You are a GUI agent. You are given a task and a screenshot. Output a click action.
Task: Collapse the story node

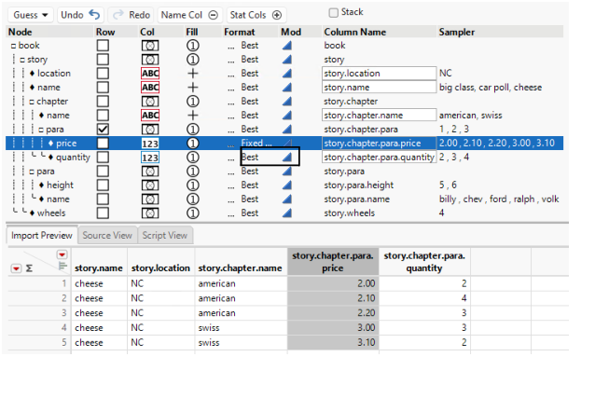pyautogui.click(x=22, y=60)
